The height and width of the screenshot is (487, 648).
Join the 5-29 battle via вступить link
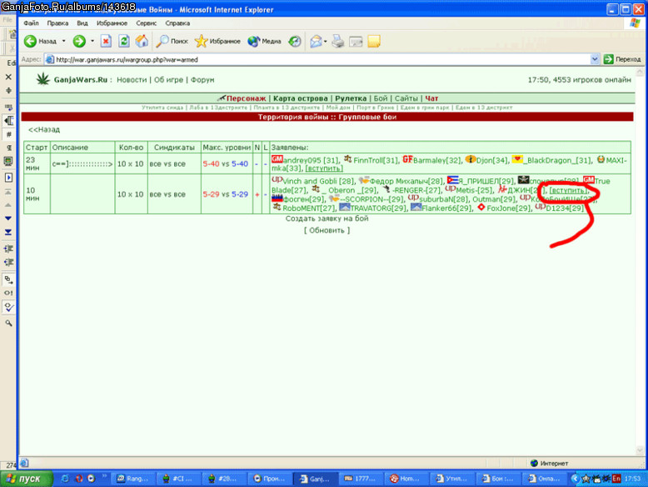568,190
